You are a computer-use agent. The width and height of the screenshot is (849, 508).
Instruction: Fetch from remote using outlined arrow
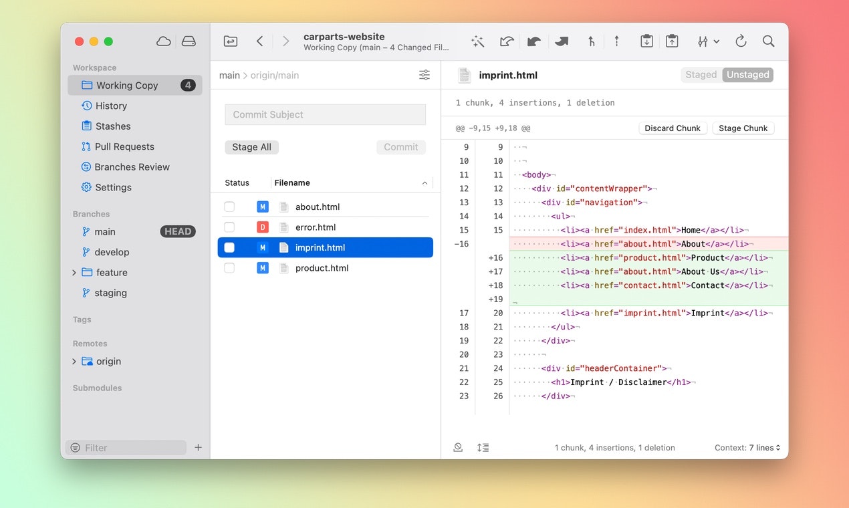(x=507, y=41)
